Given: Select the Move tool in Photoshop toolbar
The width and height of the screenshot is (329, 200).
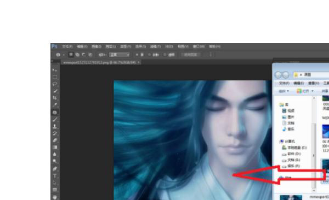Looking at the screenshot, I should pos(55,70).
